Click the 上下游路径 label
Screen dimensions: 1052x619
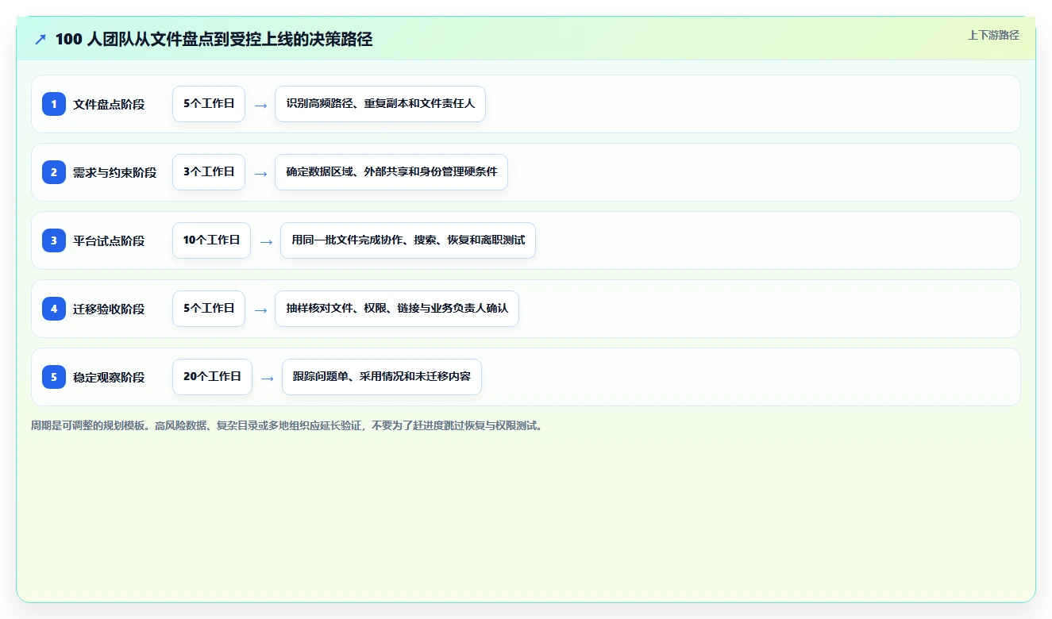(x=993, y=35)
